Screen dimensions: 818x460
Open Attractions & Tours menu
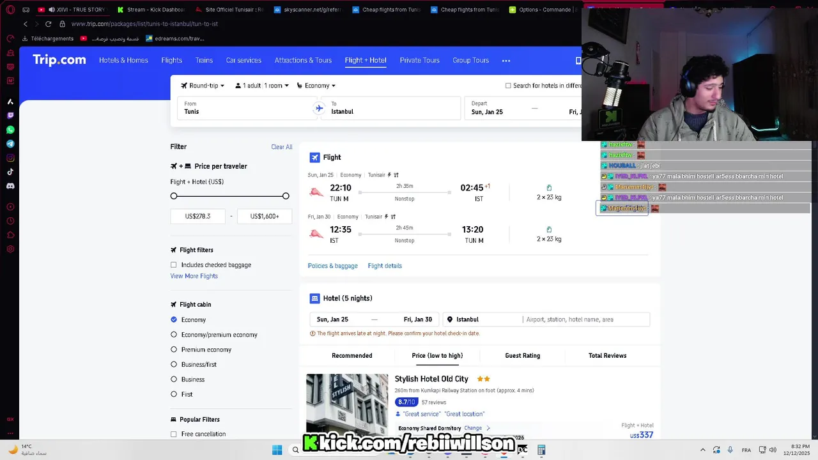coord(303,60)
